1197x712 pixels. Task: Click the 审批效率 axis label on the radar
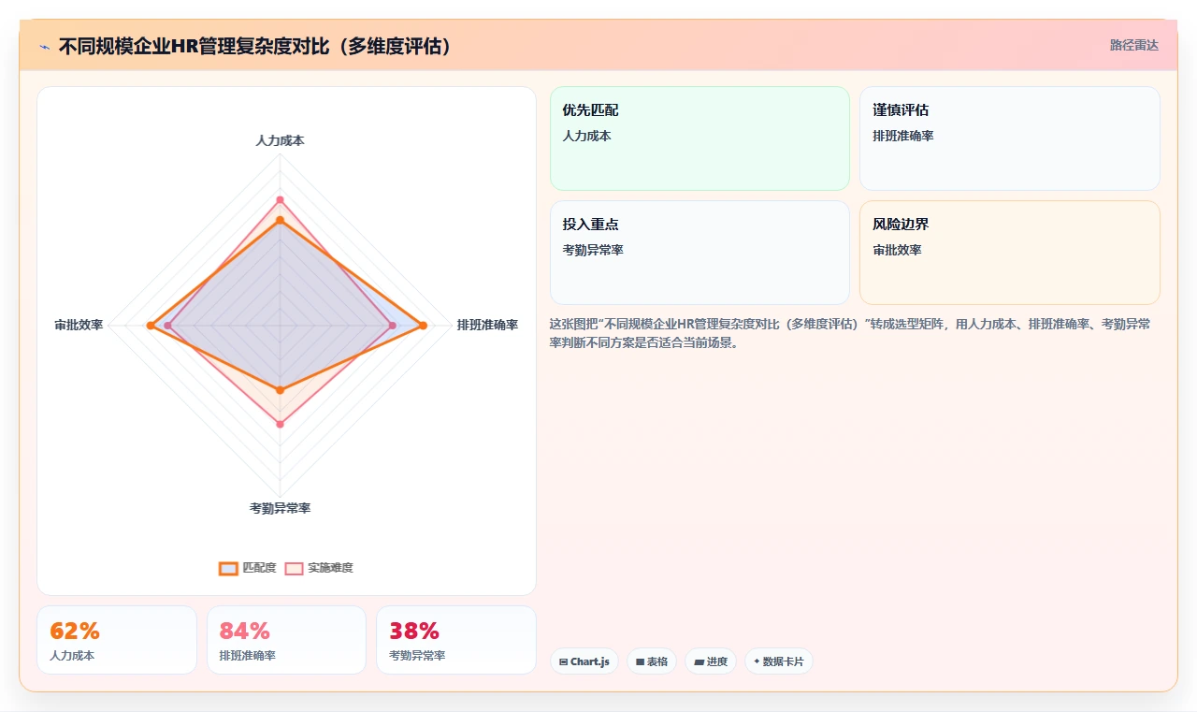(79, 326)
